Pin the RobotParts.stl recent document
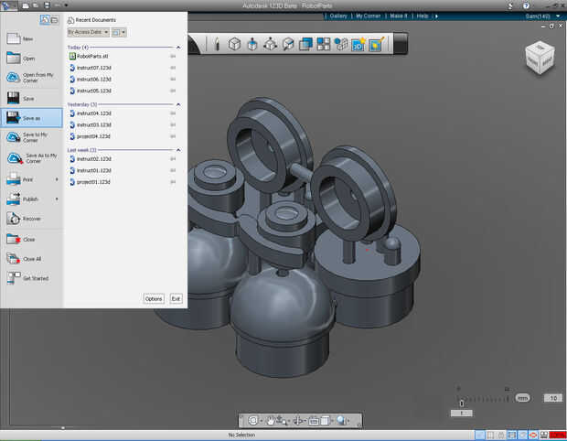 pyautogui.click(x=173, y=57)
